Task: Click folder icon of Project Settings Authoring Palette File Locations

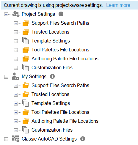Action: [x=26, y=59]
